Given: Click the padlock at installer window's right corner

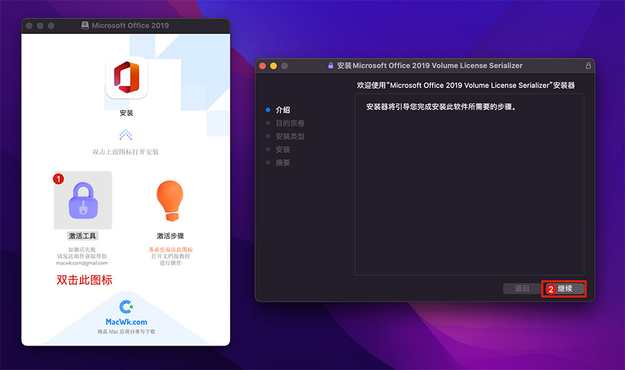Looking at the screenshot, I should point(588,66).
